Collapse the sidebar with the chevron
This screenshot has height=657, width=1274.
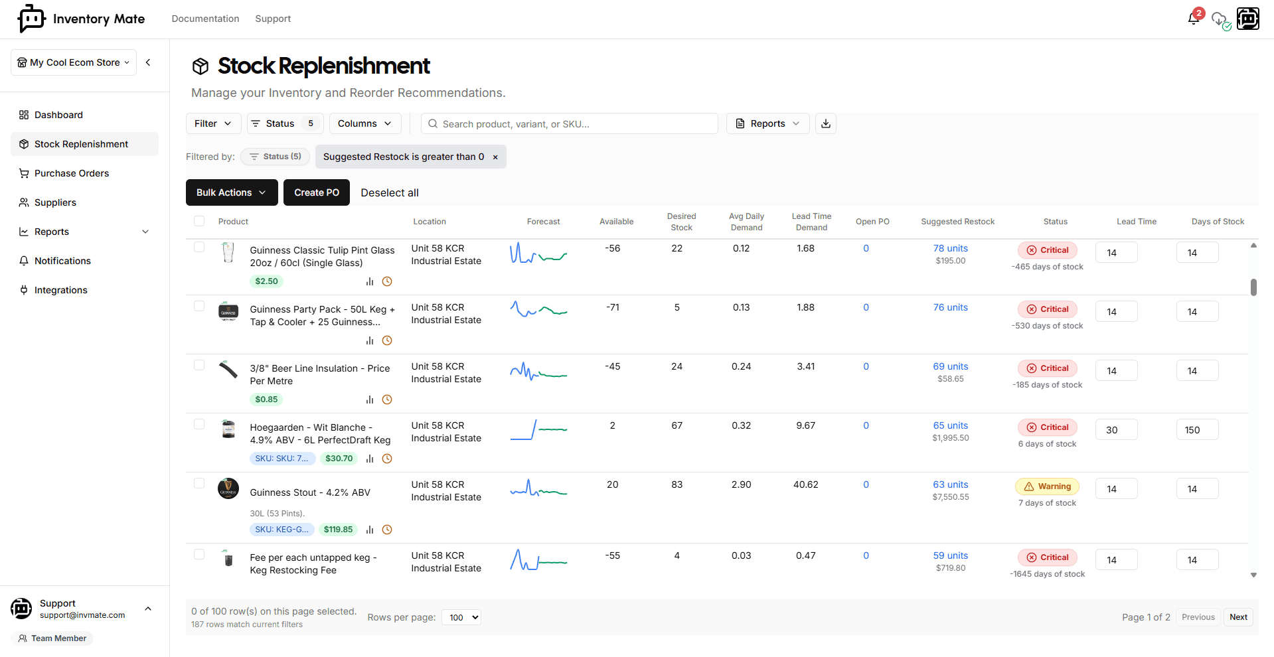click(148, 62)
